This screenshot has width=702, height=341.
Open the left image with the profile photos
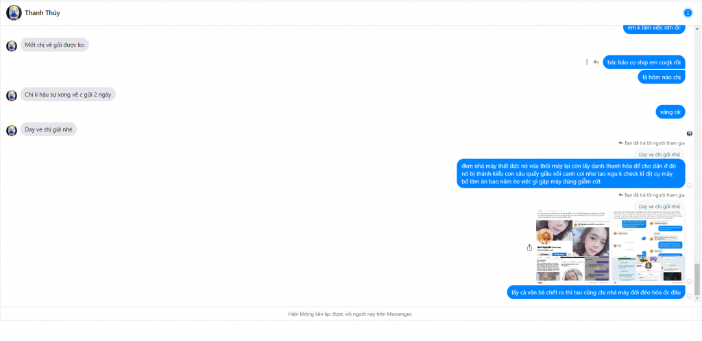(x=573, y=247)
